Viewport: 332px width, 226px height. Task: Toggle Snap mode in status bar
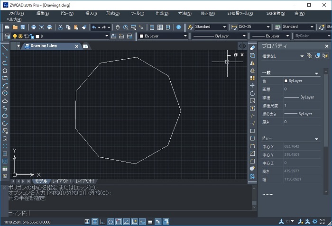coord(87,222)
